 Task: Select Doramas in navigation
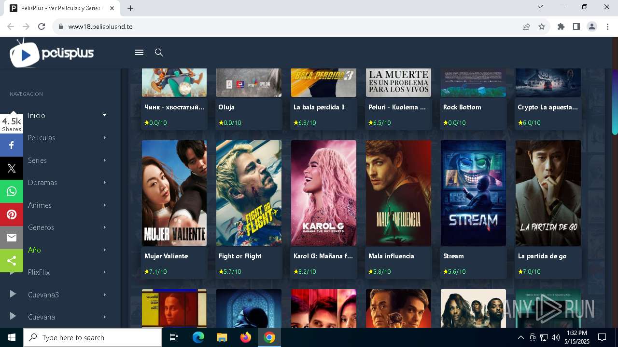(x=42, y=183)
